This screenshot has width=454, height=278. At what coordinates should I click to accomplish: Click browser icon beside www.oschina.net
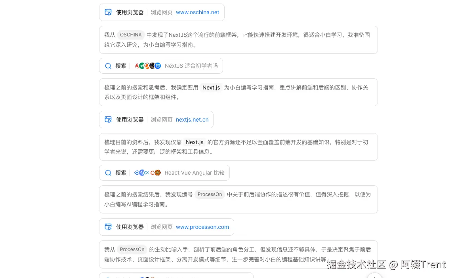(x=108, y=12)
